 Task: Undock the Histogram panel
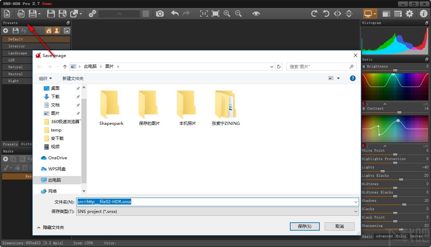pos(427,23)
